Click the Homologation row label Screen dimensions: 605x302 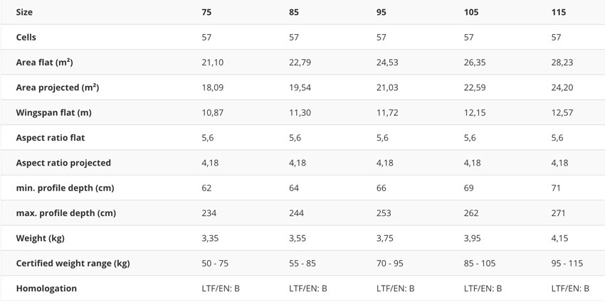46,288
